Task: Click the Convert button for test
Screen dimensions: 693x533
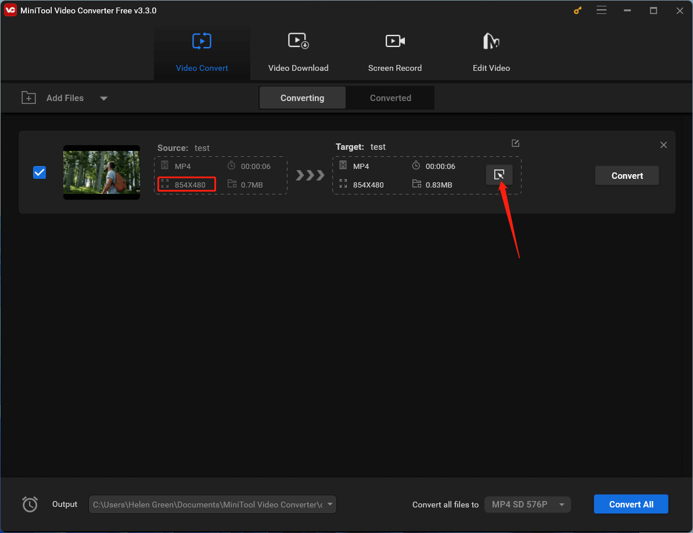Action: (627, 176)
